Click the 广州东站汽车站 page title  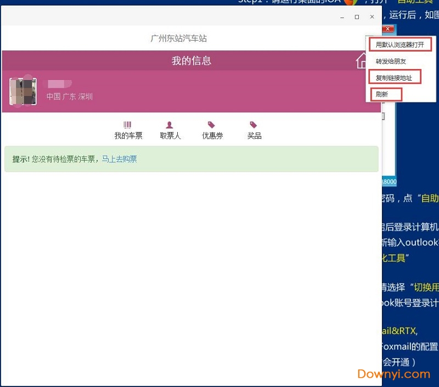178,38
